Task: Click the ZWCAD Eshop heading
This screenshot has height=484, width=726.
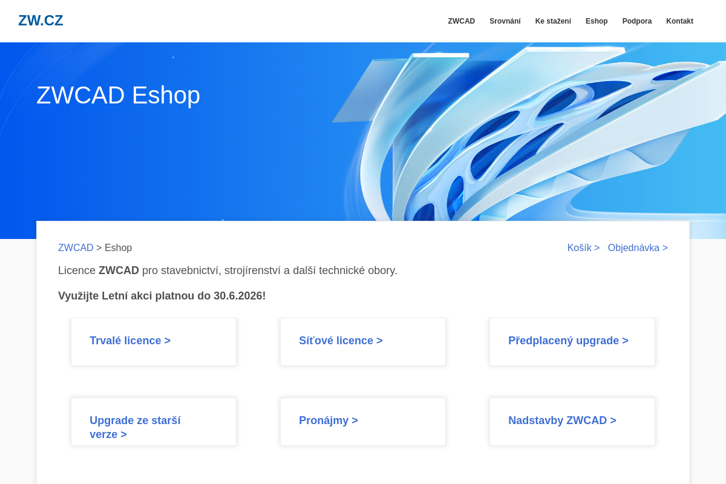Action: [x=118, y=95]
